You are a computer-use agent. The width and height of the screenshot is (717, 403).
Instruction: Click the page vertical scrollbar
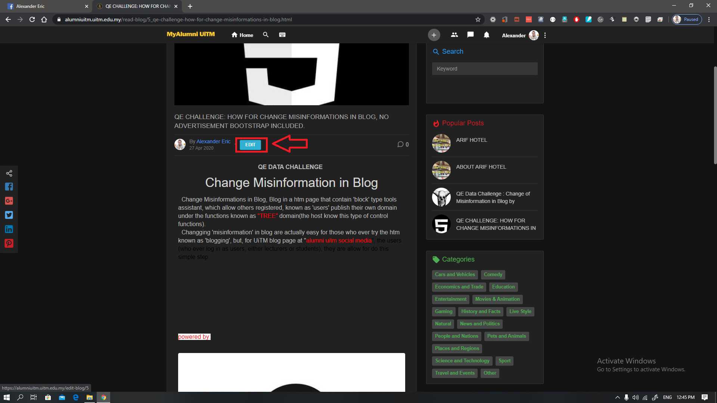[x=715, y=115]
